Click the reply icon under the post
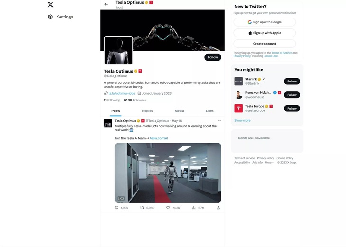The height and width of the screenshot is (247, 346). pyautogui.click(x=117, y=208)
